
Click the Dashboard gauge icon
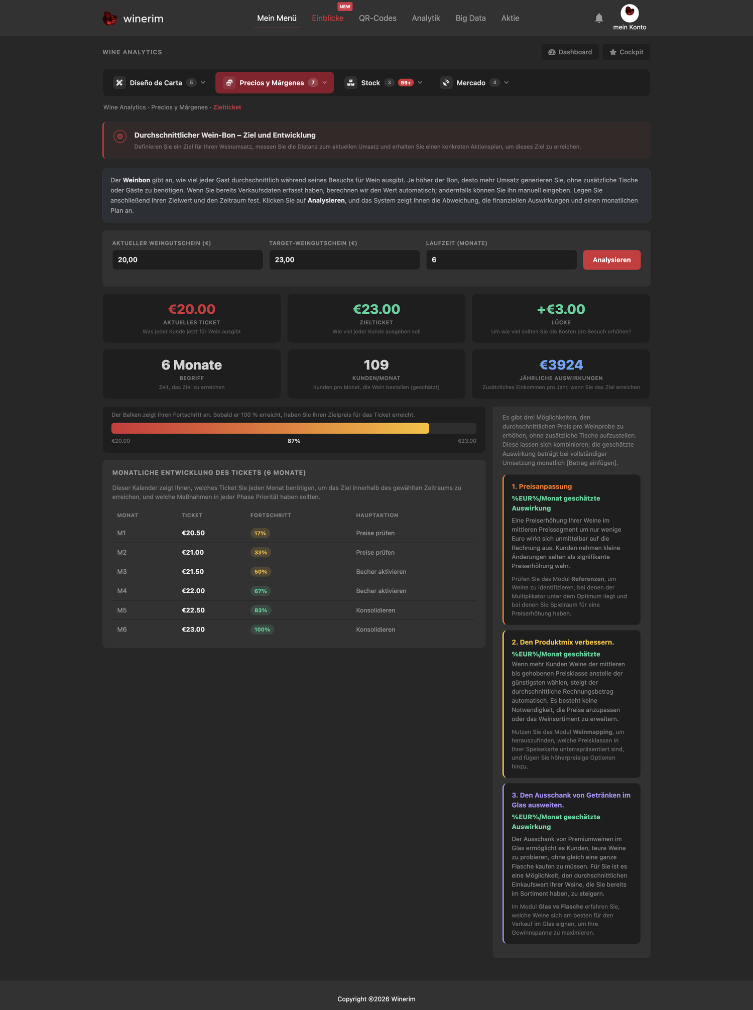pyautogui.click(x=552, y=52)
